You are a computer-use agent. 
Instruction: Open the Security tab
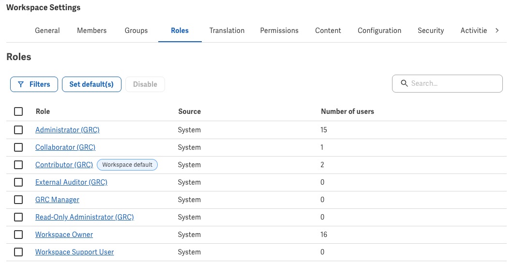point(431,31)
